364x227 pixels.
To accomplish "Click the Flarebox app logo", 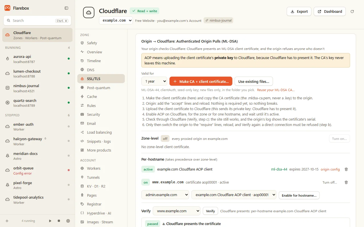I will 7,8.
